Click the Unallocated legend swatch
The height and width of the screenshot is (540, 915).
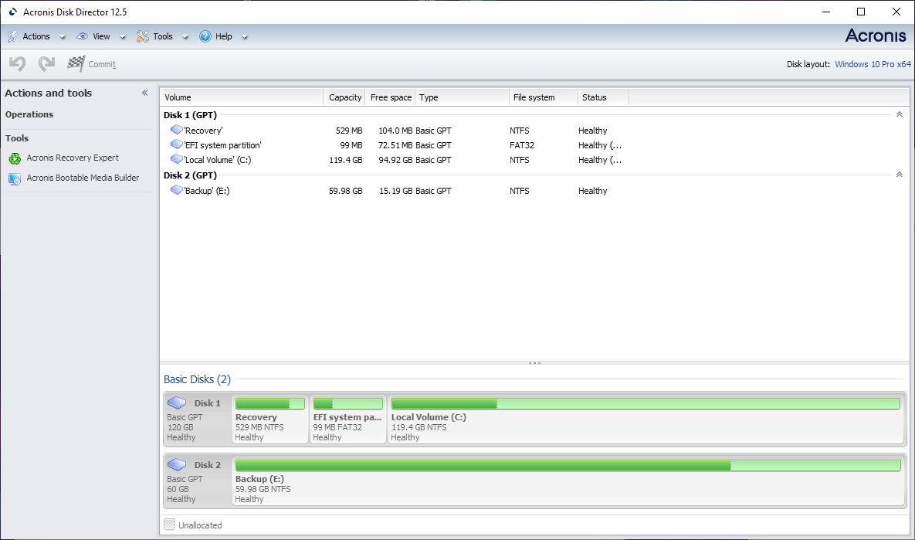point(170,525)
